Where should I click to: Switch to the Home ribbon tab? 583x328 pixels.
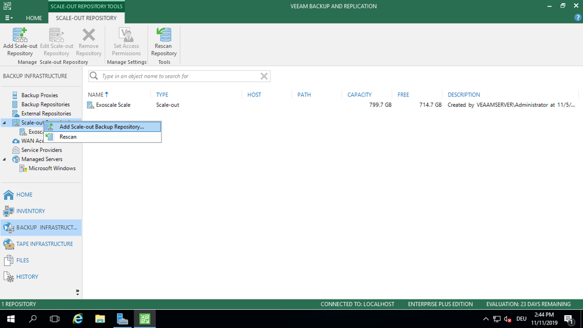[x=34, y=18]
